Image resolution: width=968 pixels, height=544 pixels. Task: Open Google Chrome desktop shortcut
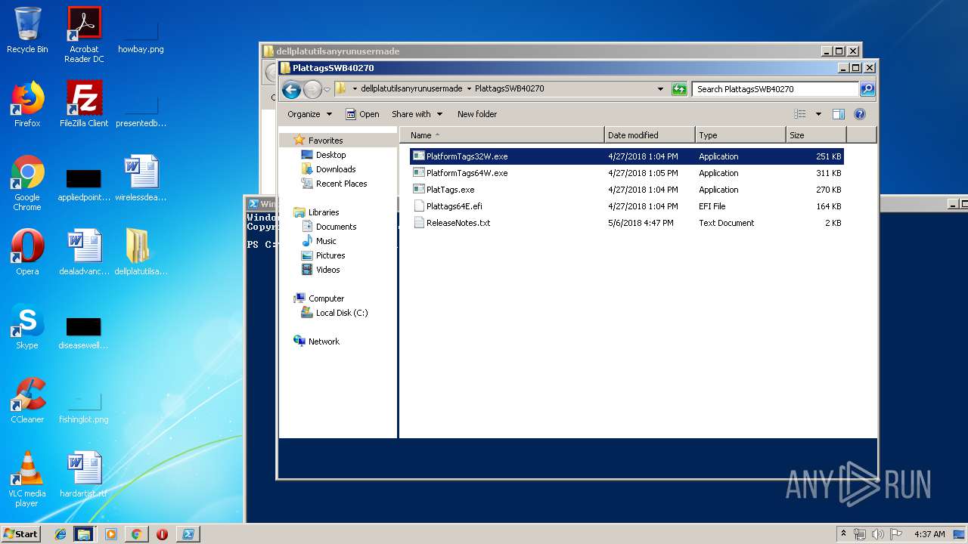pos(27,183)
